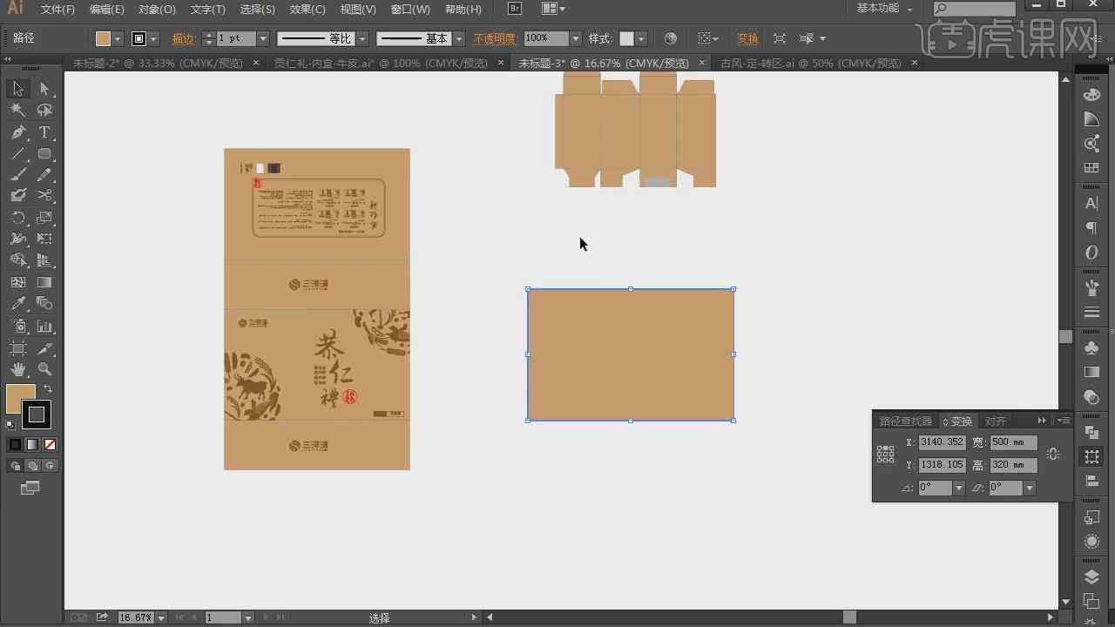Open the Paragraph panel icon in dock

1091,228
